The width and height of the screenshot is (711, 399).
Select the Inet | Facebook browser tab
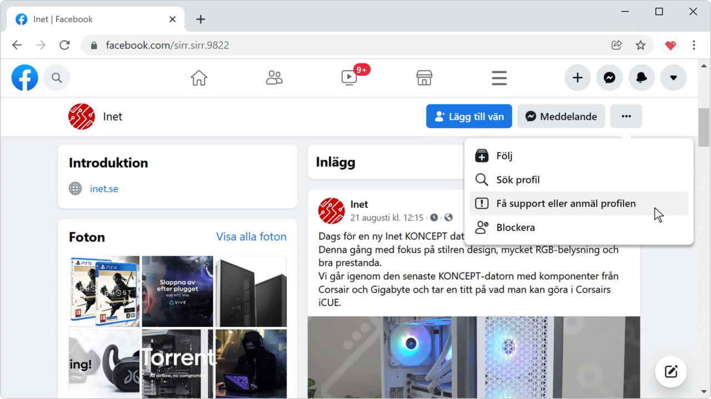click(x=96, y=19)
